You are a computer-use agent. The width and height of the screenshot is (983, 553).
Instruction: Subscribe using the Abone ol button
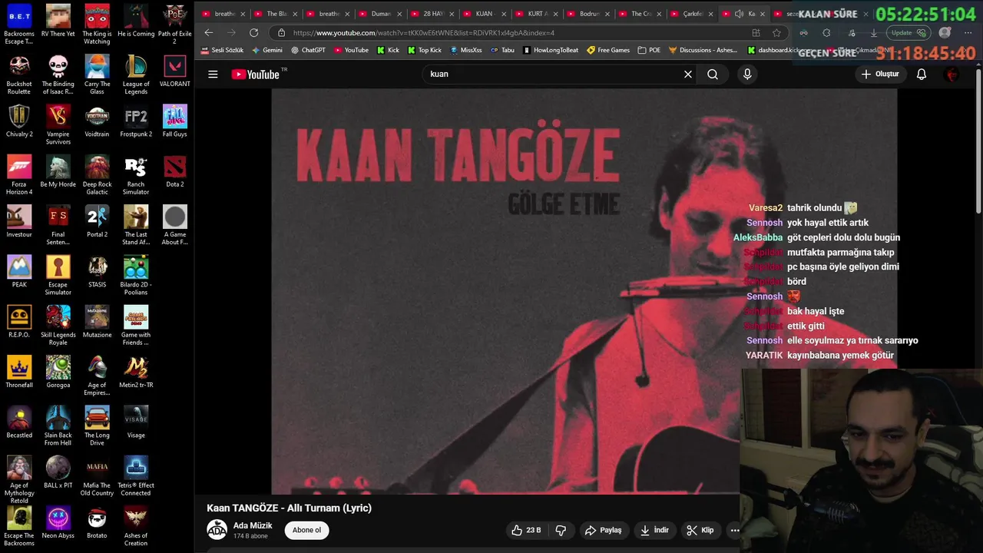[306, 530]
